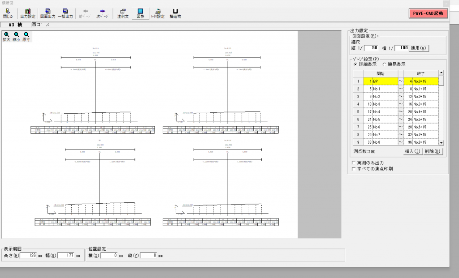
Task: Select the No.5+15 end cell
Action: [421, 119]
